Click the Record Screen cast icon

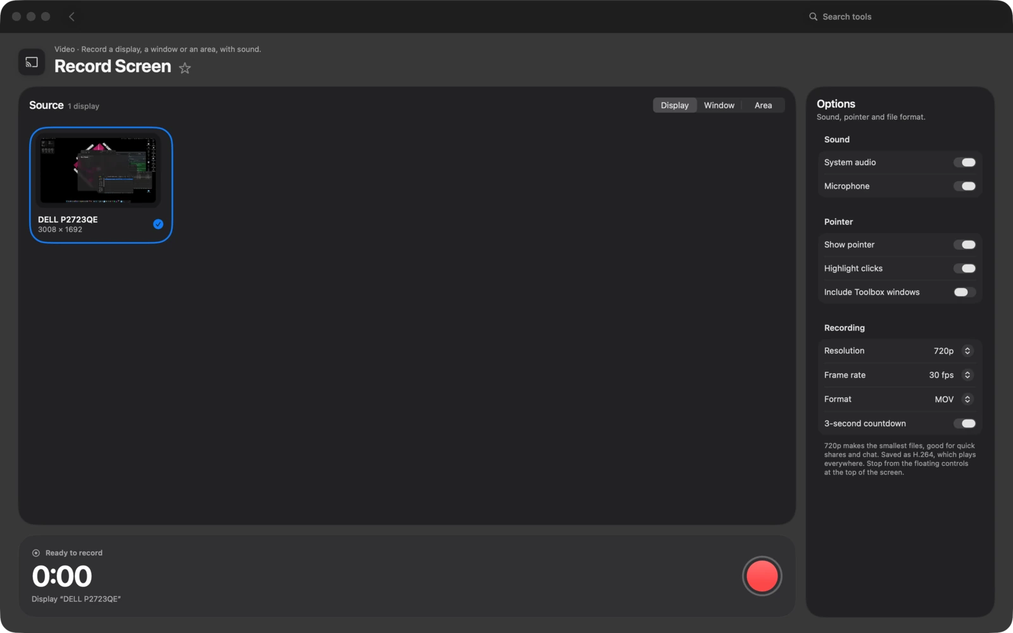coord(32,62)
